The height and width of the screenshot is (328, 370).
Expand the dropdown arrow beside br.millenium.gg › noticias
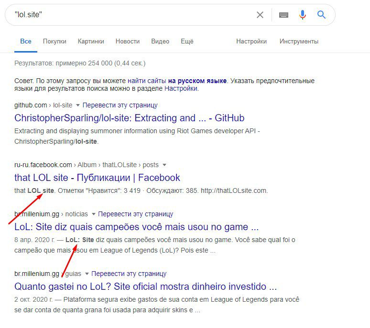pos(93,214)
